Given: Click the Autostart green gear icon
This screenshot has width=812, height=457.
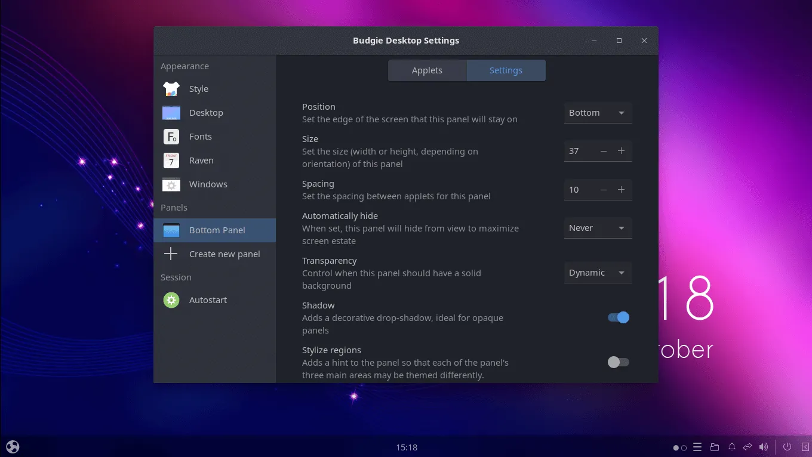Looking at the screenshot, I should 171,299.
